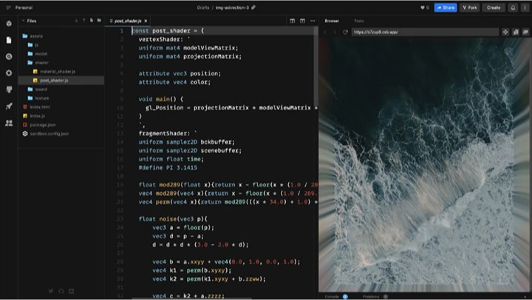Select post_shader.js in the file tree
This screenshot has height=300, width=532.
[61, 81]
